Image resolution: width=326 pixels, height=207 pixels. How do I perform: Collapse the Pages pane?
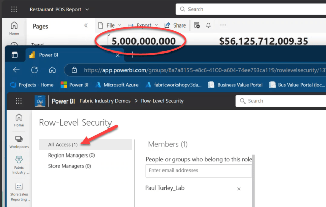[x=86, y=25]
